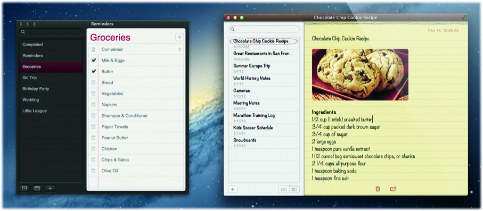Uncheck the Milk & Eggs reminder

pos(94,61)
